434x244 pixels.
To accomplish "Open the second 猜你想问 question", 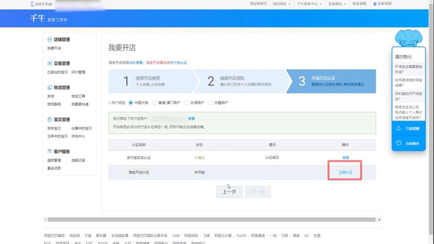I will tap(409, 83).
